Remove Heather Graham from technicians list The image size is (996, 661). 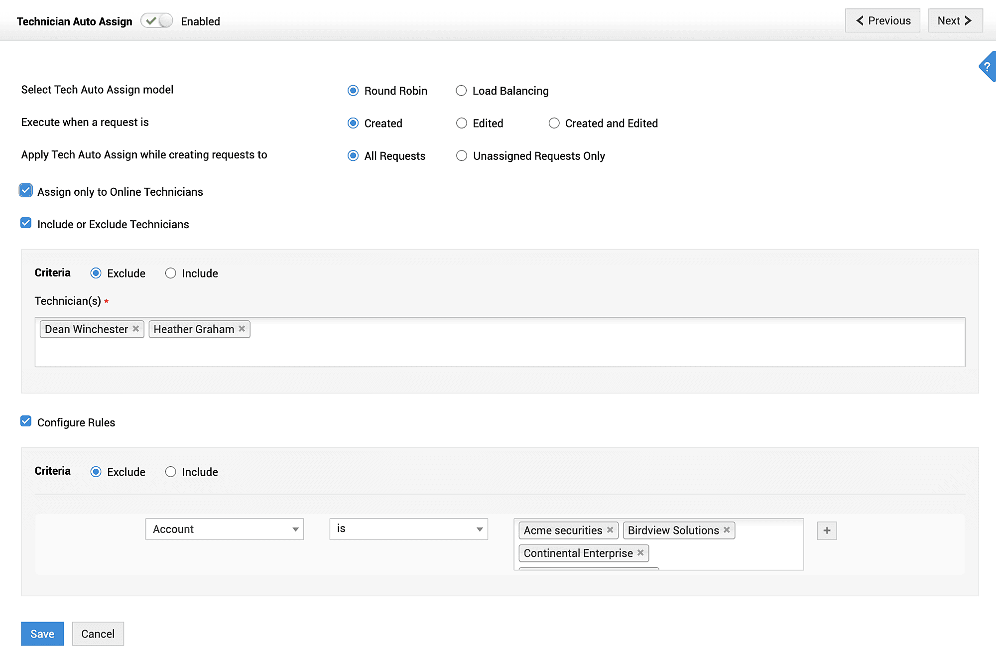[x=242, y=329]
